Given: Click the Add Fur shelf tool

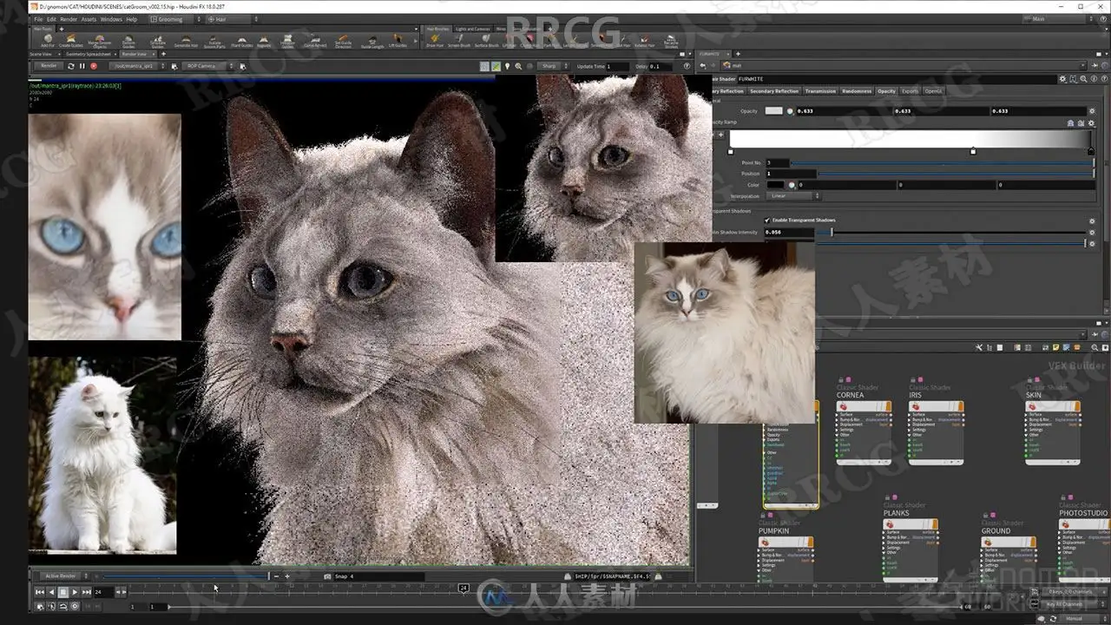Looking at the screenshot, I should tap(47, 42).
